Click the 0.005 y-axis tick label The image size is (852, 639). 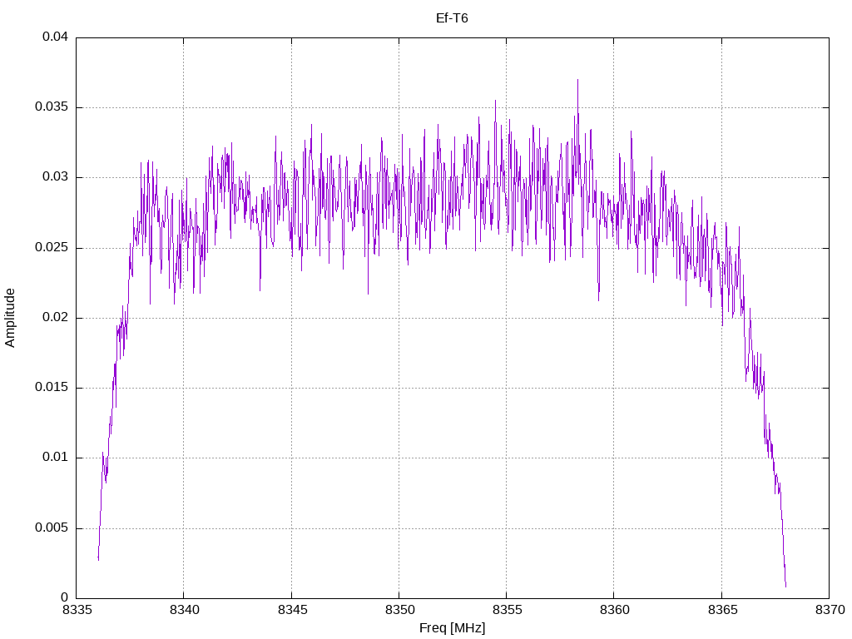tap(52, 528)
